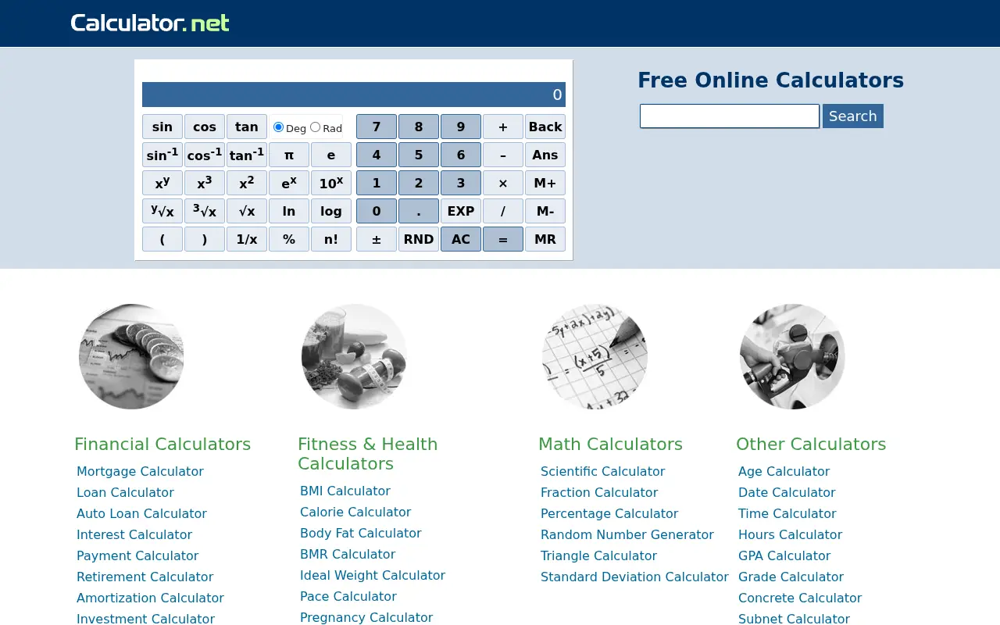Viewport: 1000px width, 625px height.
Task: Click the plus-minus sign key
Action: (x=377, y=239)
